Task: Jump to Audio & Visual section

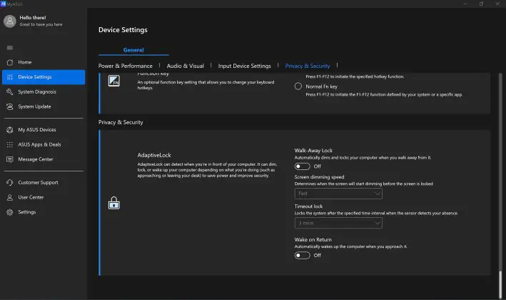Action: pyautogui.click(x=186, y=66)
